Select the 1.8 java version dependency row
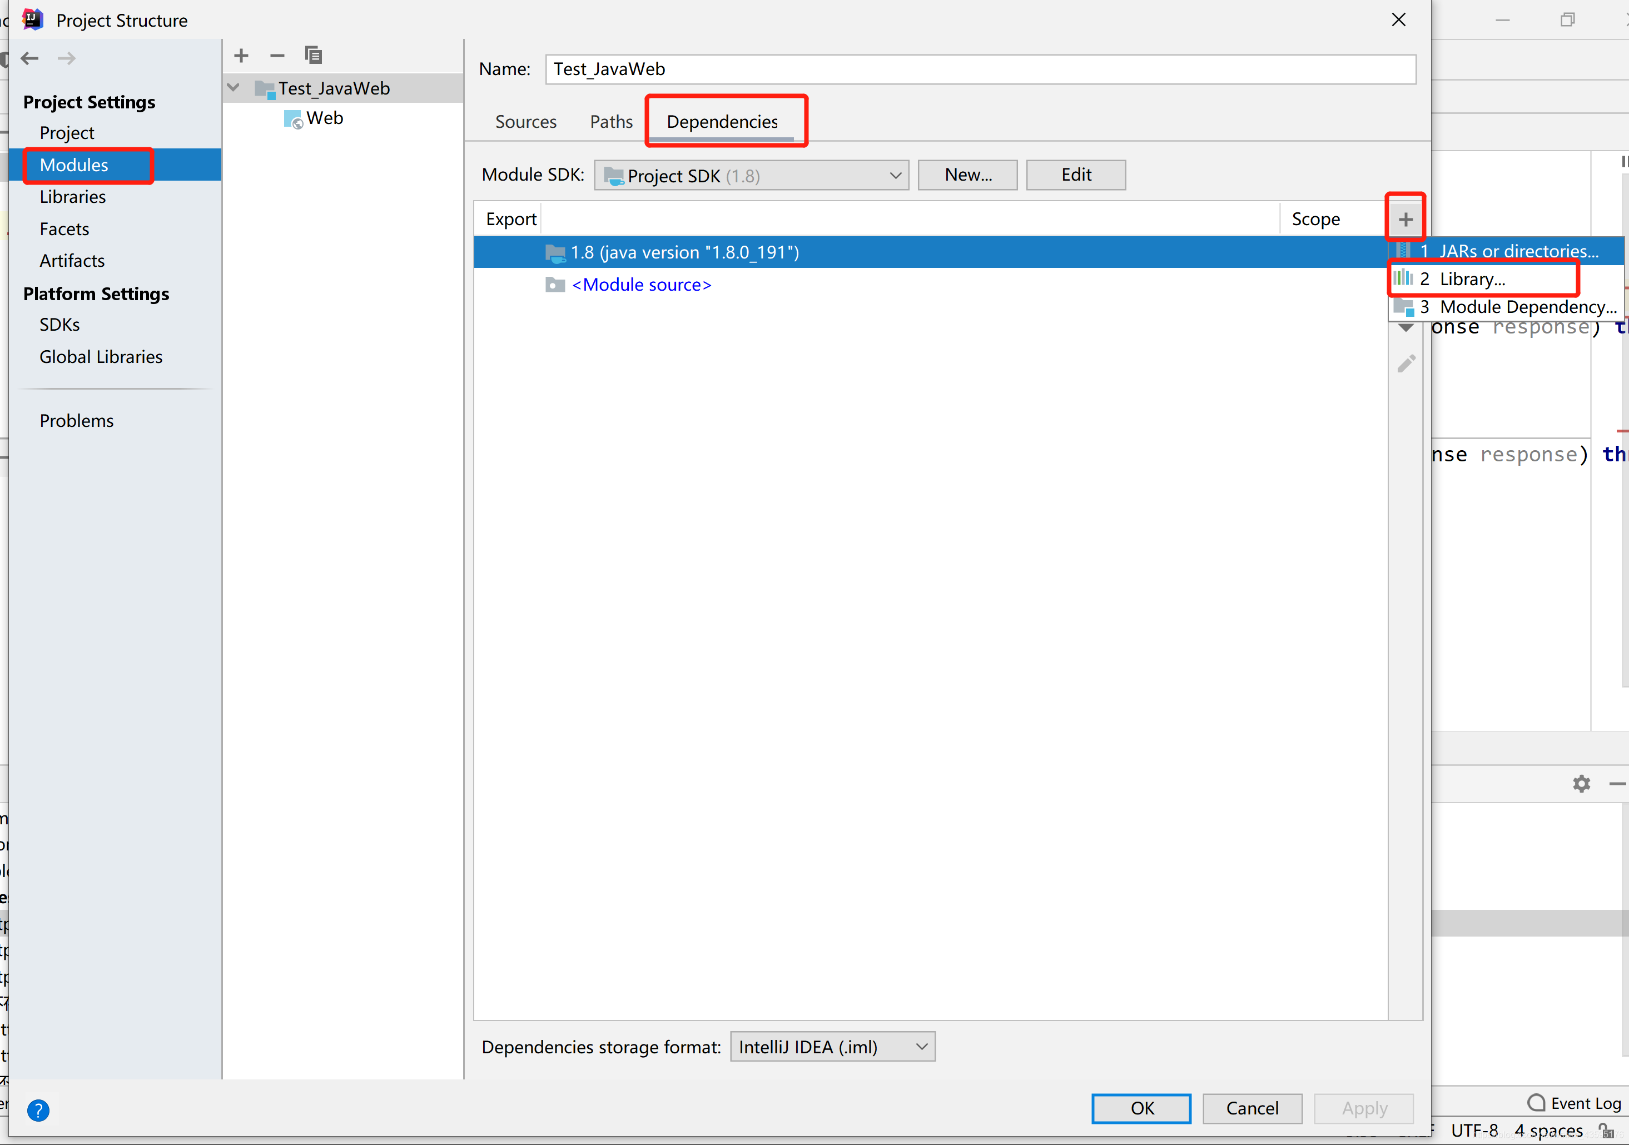 tap(930, 252)
